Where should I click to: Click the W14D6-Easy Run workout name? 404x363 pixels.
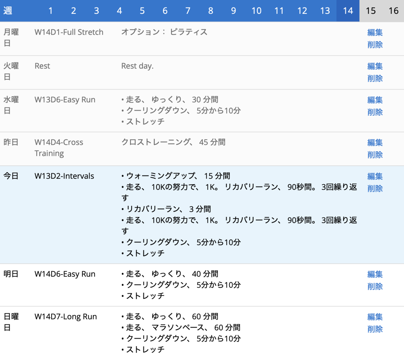[x=65, y=274]
